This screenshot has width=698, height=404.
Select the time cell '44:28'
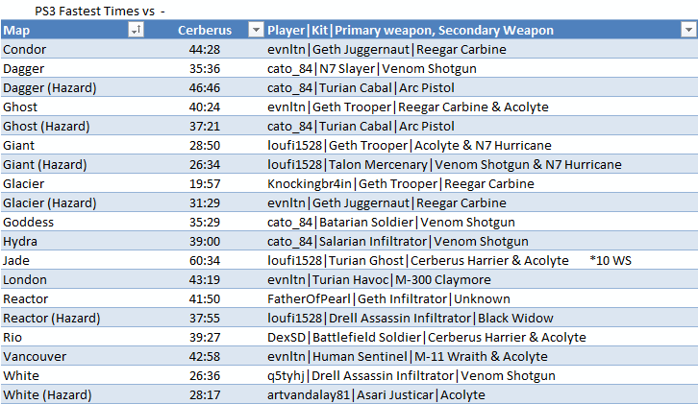tap(205, 49)
